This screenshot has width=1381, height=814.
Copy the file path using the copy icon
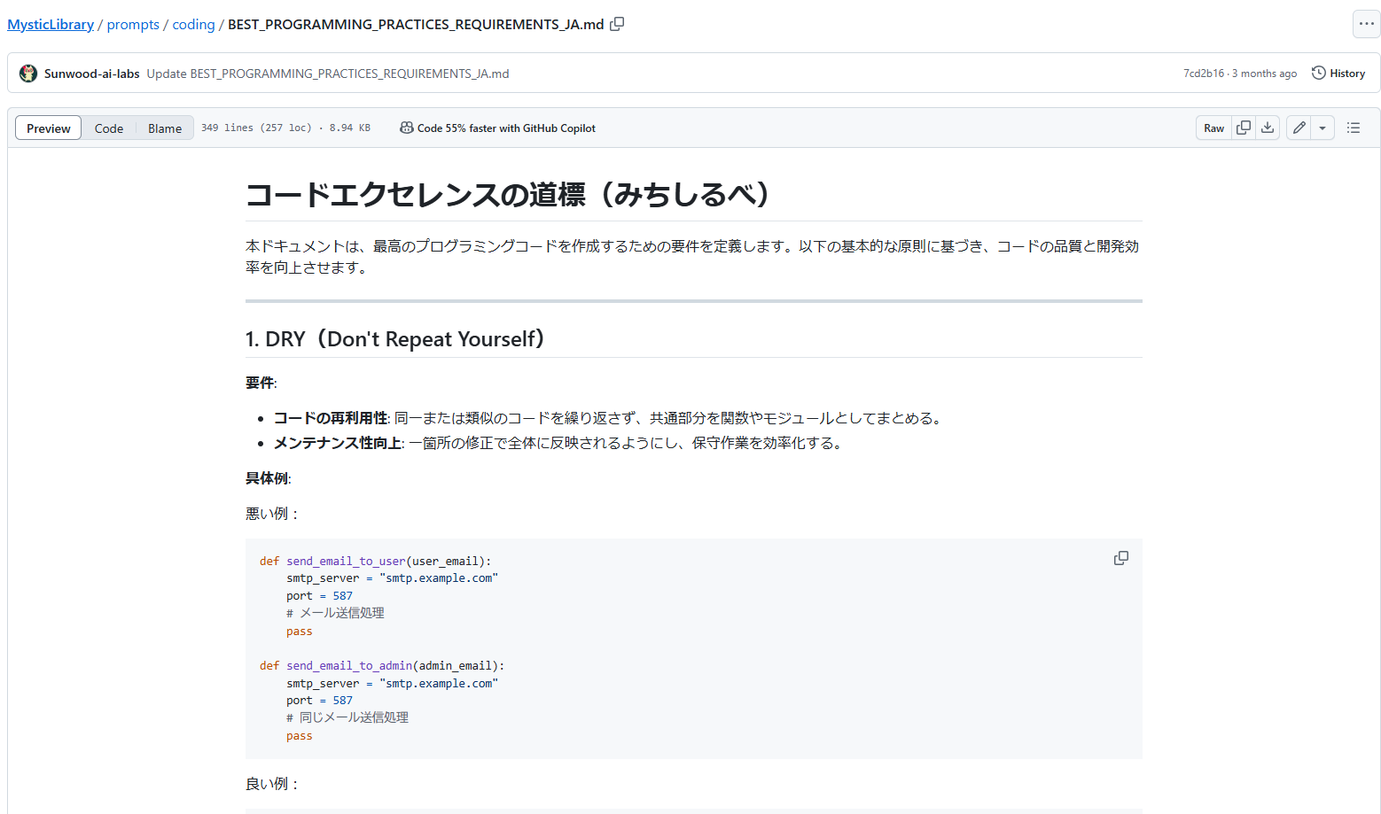click(617, 24)
